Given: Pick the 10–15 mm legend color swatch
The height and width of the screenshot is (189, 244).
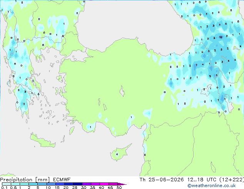Looking at the screenshot, I should tap(51, 184).
